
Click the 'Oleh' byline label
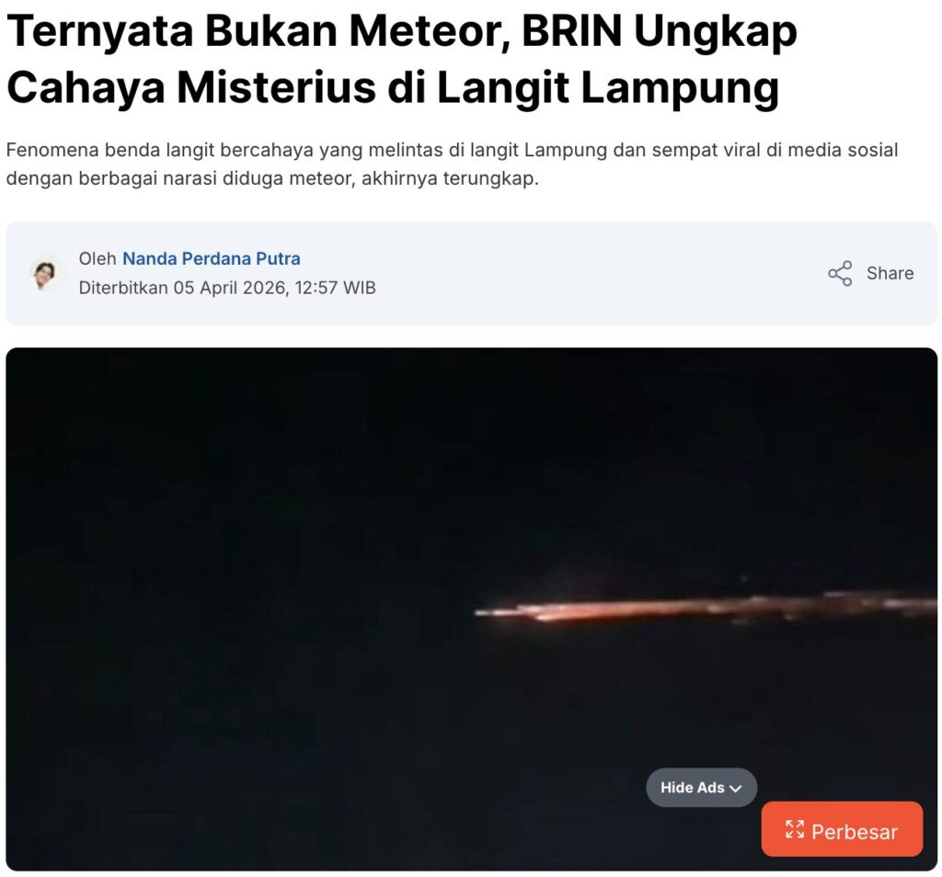98,258
